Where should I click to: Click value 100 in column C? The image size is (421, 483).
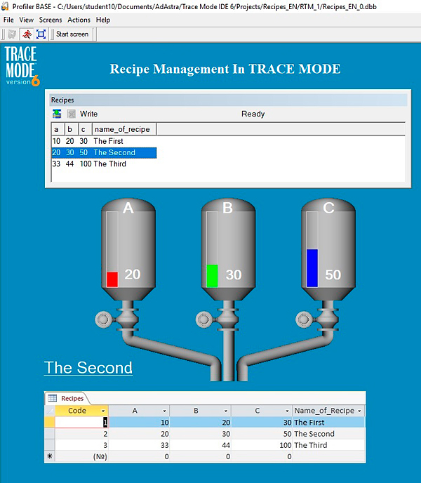coord(262,445)
